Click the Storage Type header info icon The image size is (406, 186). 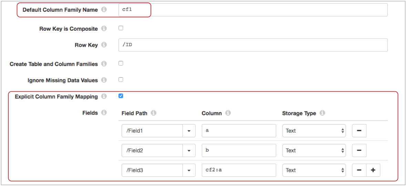(322, 113)
